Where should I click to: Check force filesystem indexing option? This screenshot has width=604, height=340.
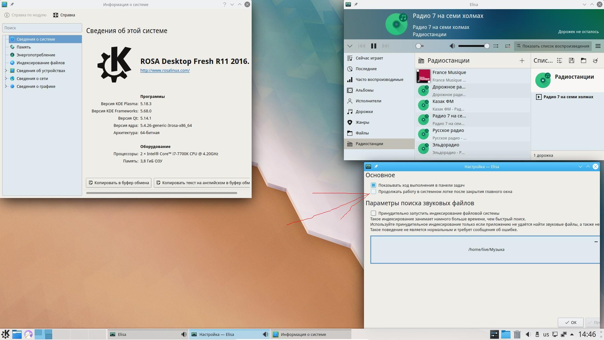point(373,213)
